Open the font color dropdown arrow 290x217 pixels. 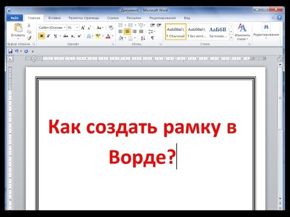click(x=112, y=36)
